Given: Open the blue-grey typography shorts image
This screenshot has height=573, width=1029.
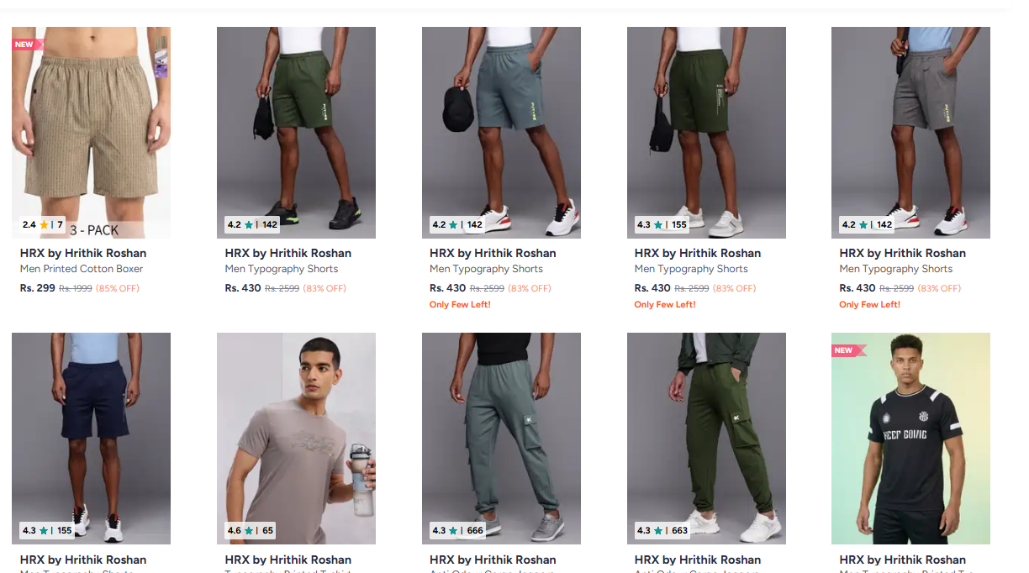Looking at the screenshot, I should (x=501, y=133).
